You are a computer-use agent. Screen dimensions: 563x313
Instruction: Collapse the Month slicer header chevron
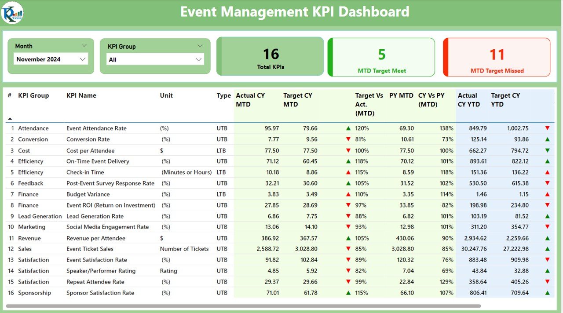pyautogui.click(x=84, y=46)
